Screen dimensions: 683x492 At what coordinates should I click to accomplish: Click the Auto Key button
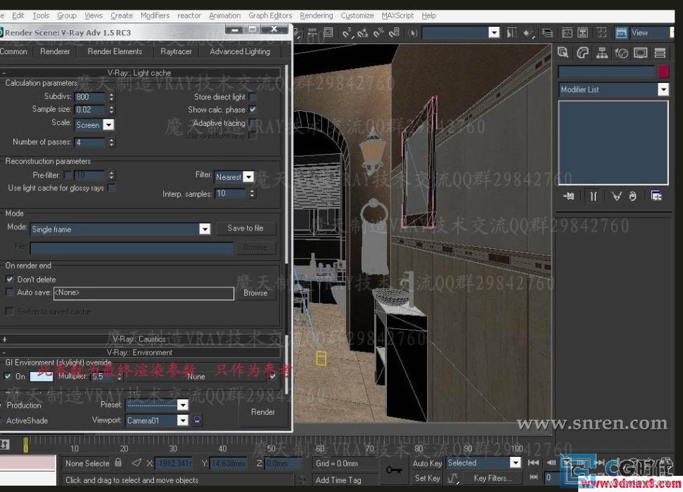coord(427,463)
